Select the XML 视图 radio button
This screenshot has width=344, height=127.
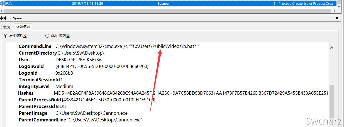tap(47, 36)
